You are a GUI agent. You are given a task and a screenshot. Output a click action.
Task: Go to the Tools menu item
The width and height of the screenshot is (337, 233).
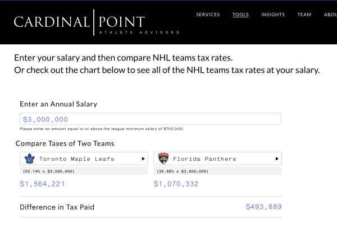click(x=240, y=15)
